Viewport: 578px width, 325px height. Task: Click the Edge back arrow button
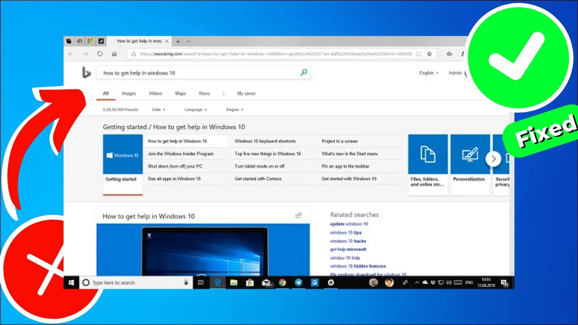pos(70,54)
